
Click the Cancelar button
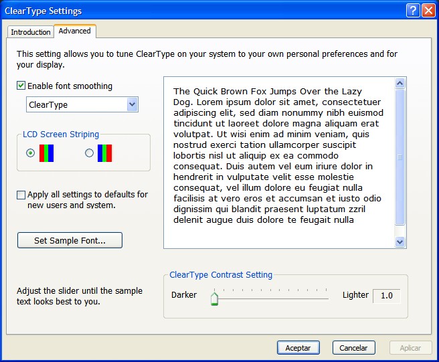(x=353, y=348)
